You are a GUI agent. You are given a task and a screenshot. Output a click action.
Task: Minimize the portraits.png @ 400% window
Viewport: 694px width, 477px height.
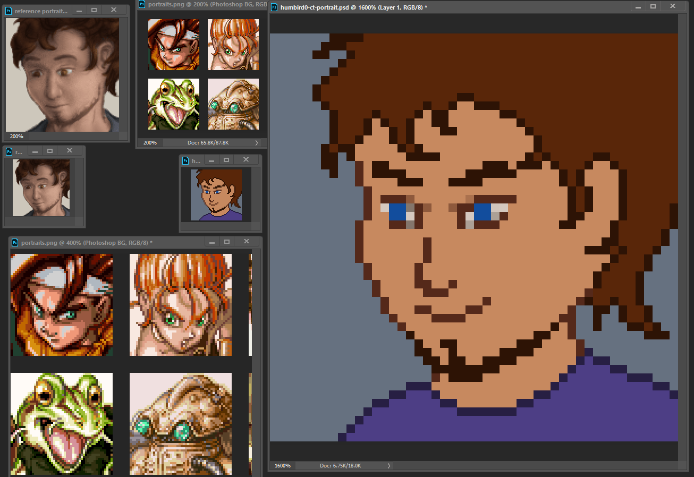[x=213, y=242]
